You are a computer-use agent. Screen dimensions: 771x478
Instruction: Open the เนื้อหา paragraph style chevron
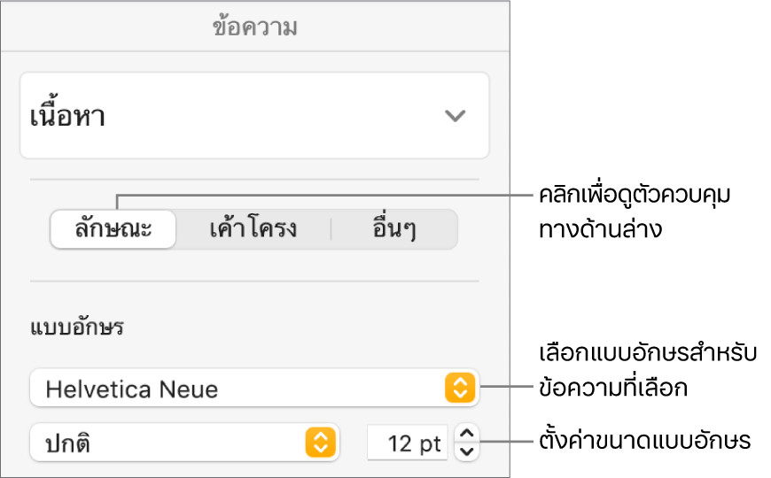[456, 116]
